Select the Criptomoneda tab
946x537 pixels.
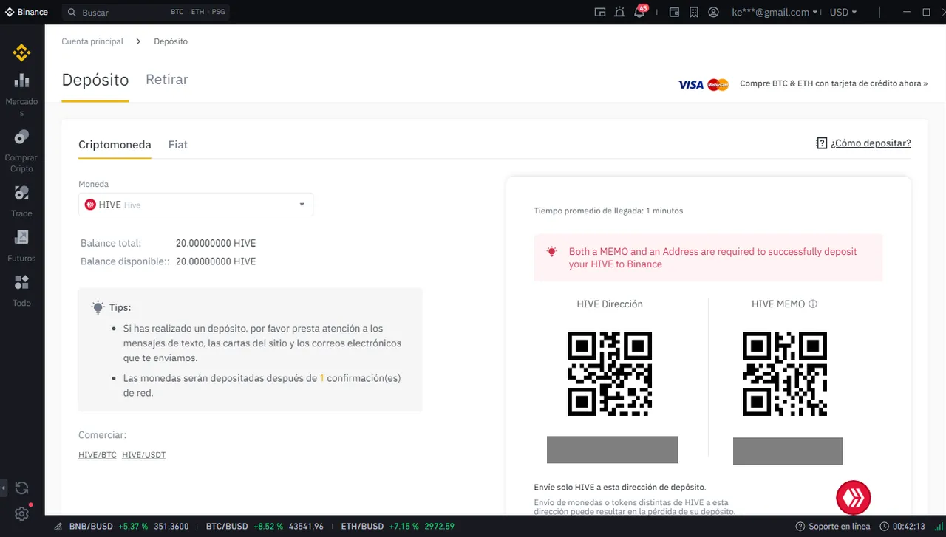[115, 145]
